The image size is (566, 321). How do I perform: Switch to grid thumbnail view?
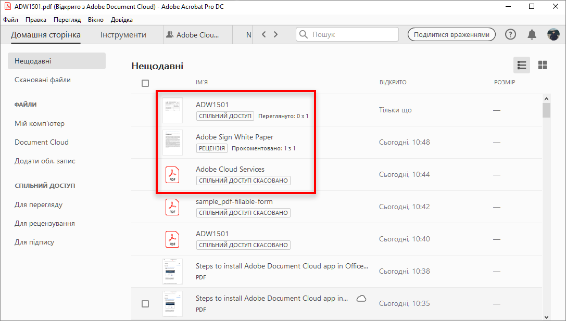click(x=542, y=65)
